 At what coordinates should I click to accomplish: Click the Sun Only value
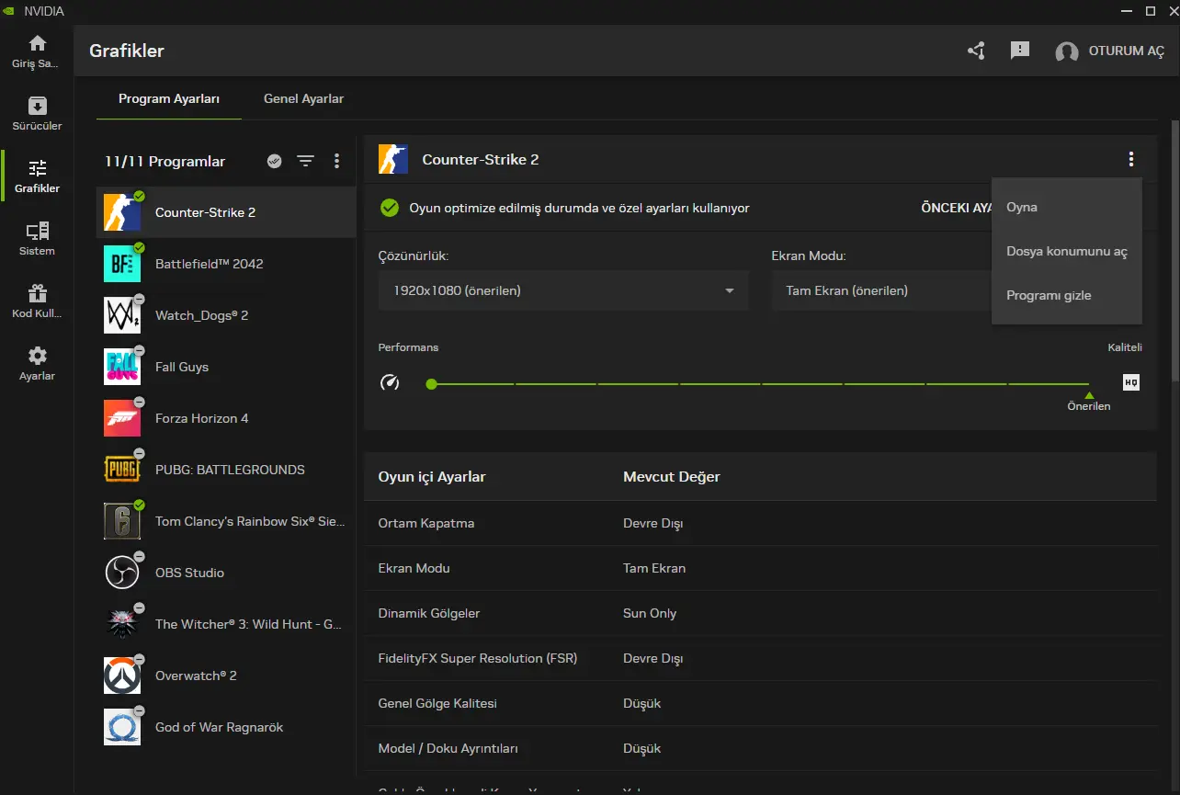pos(650,613)
